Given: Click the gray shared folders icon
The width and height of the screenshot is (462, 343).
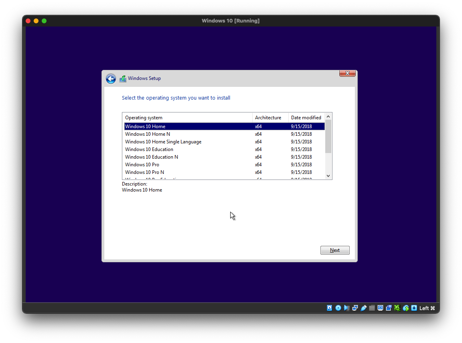Looking at the screenshot, I should 372,308.
